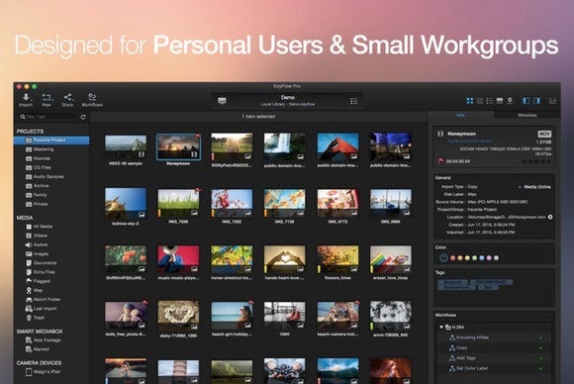Switch to the Metadata tab
Image resolution: width=574 pixels, height=384 pixels.
[526, 116]
